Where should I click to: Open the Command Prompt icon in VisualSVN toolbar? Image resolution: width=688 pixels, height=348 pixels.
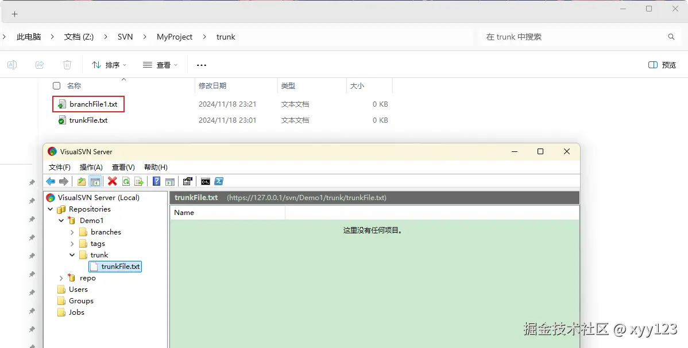(206, 181)
